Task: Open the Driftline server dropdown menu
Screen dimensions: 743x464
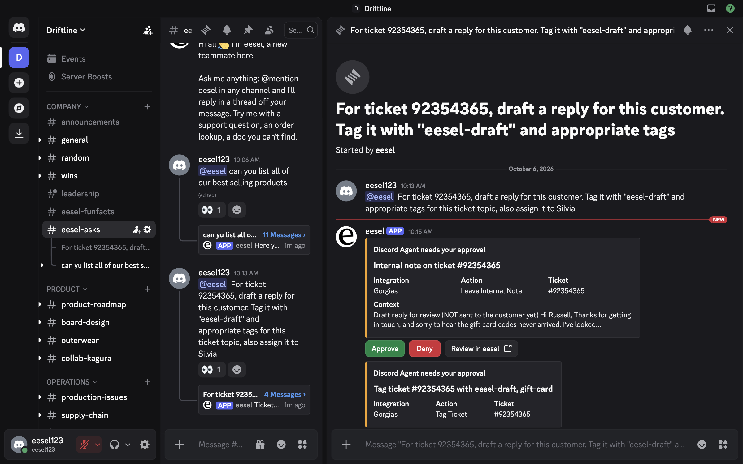Action: click(x=66, y=30)
